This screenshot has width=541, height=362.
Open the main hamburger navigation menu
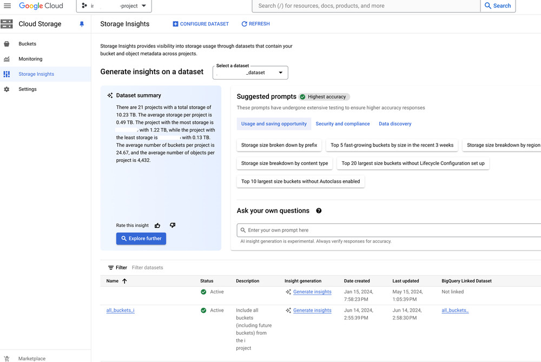(x=8, y=6)
